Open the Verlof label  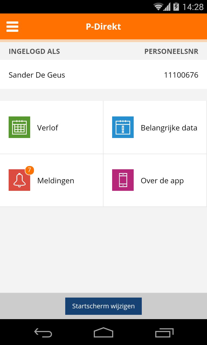click(x=48, y=128)
